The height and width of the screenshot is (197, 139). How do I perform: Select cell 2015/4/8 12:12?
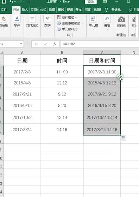coord(102,83)
